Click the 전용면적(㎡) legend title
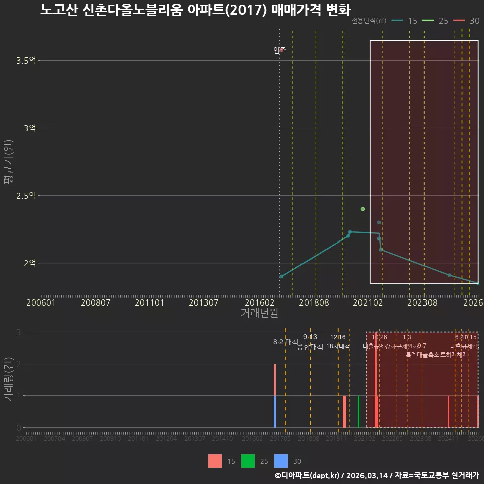Viewport: 484px width, 484px height. click(369, 21)
